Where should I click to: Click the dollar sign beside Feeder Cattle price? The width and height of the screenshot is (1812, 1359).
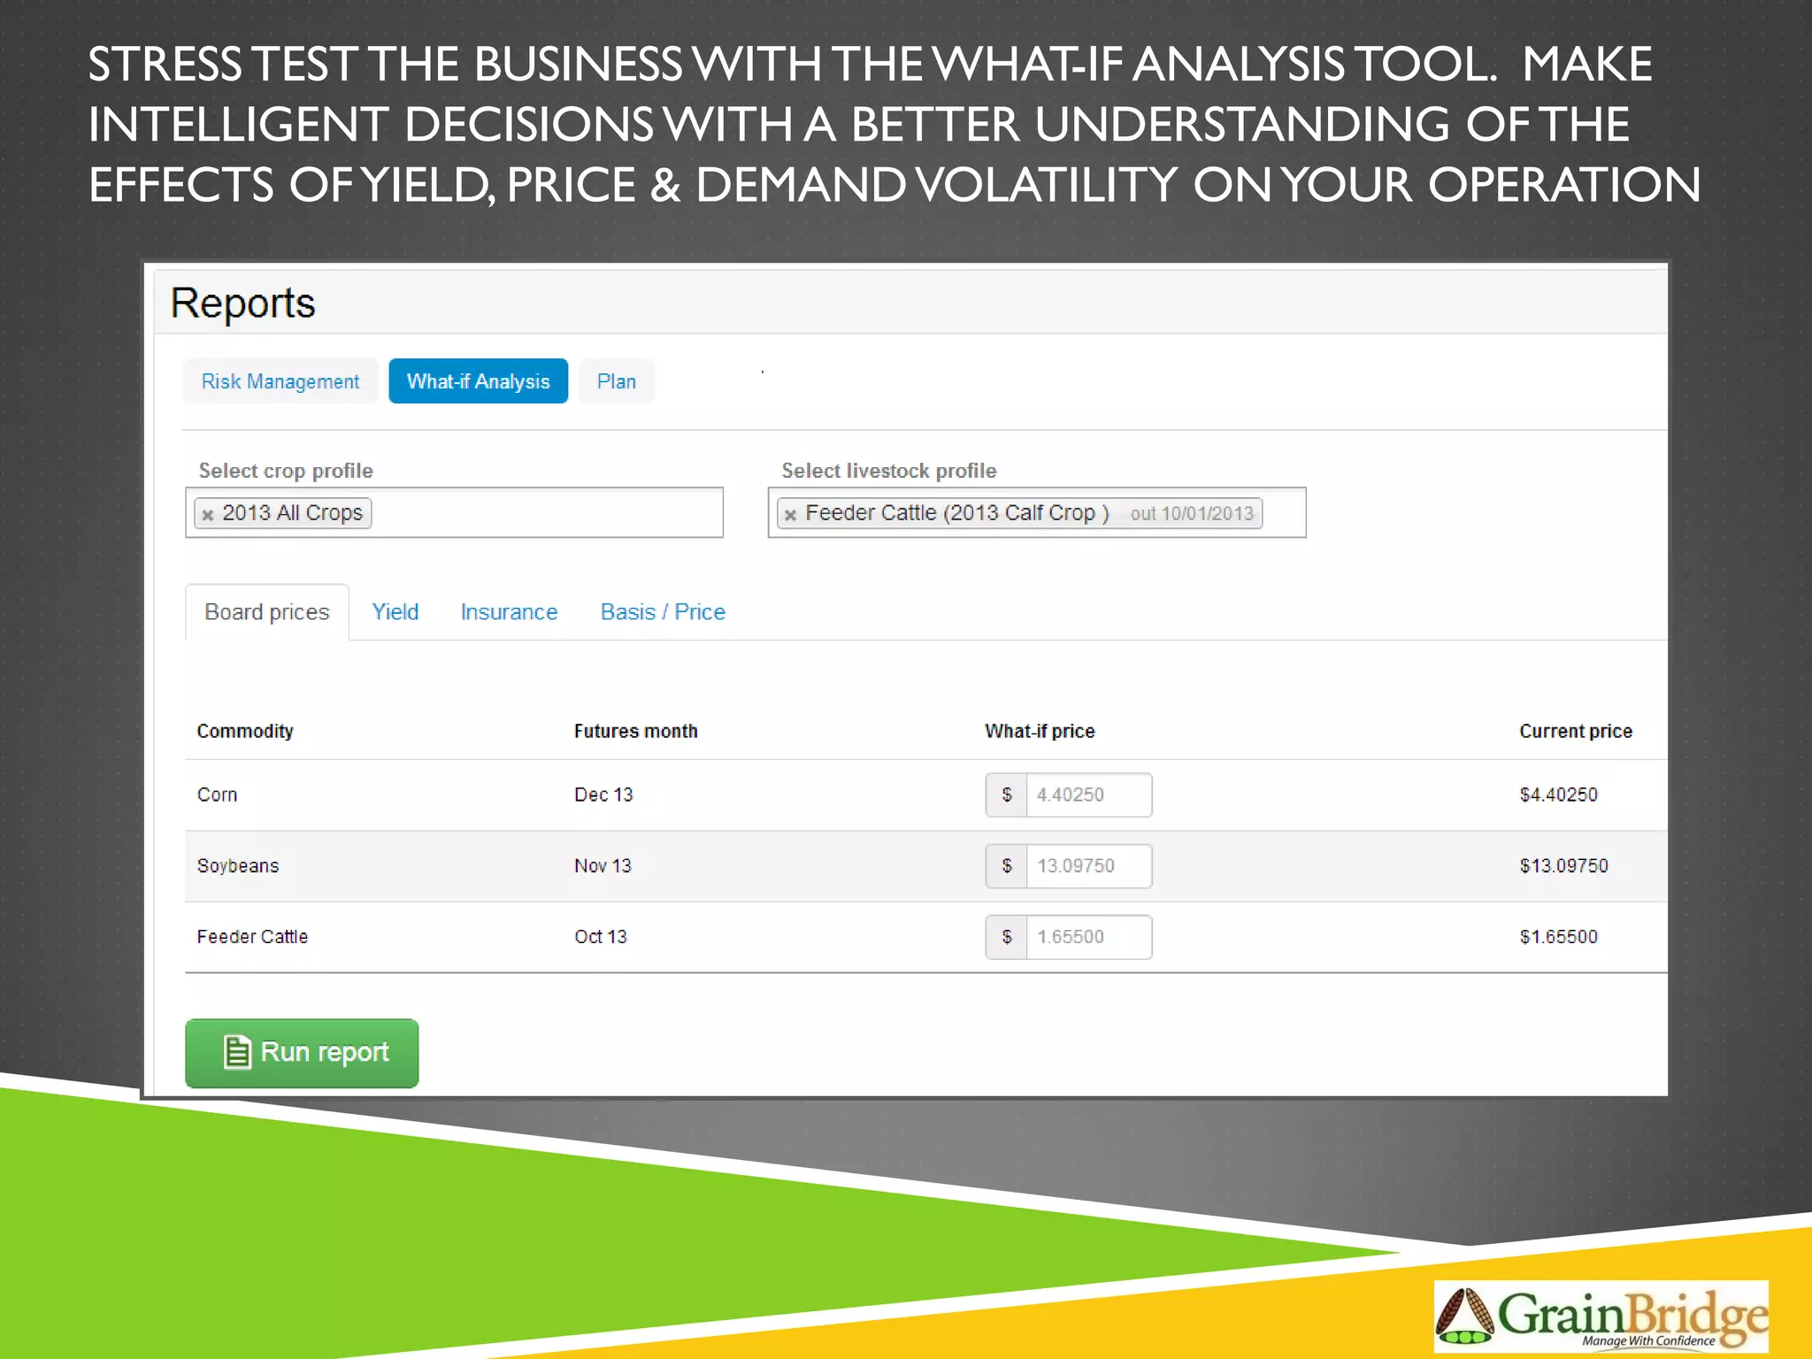coord(1007,937)
